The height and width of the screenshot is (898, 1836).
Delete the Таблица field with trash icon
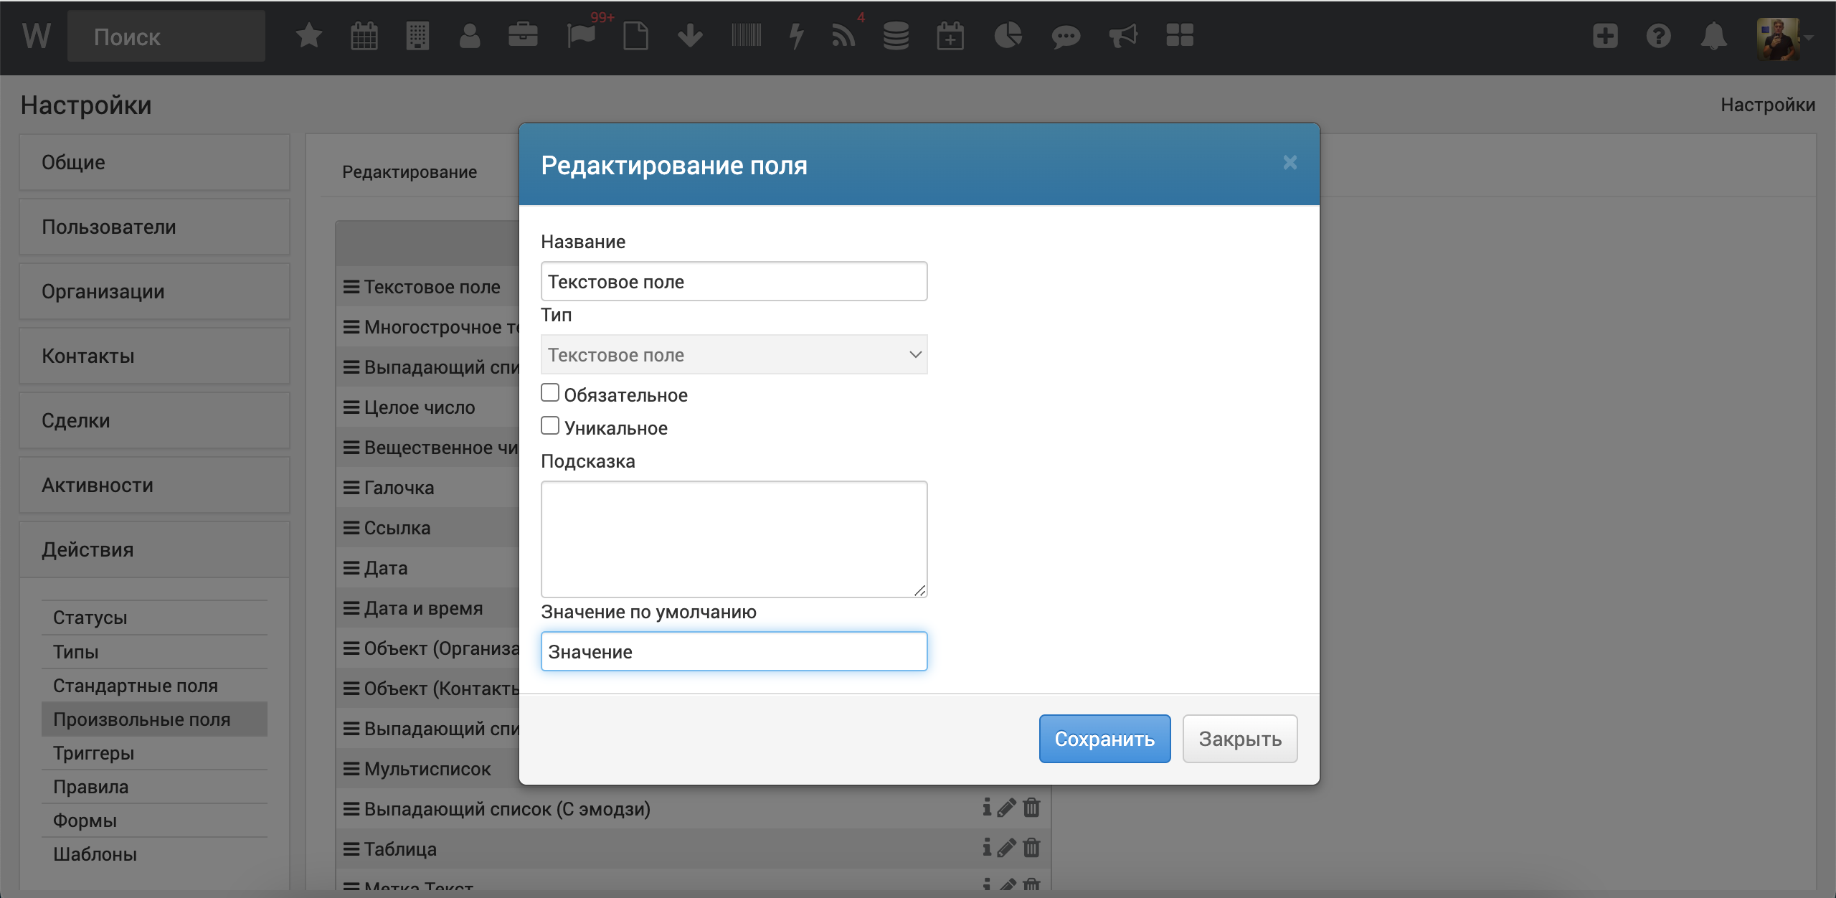tap(1031, 849)
